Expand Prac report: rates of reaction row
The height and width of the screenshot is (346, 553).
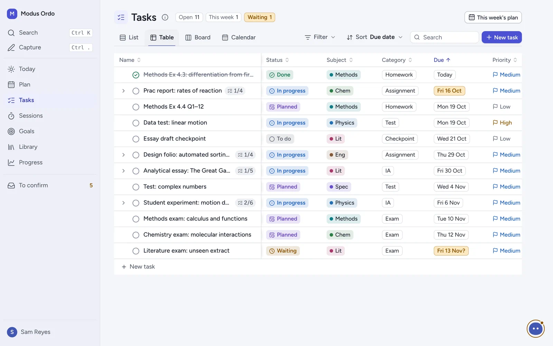(123, 91)
